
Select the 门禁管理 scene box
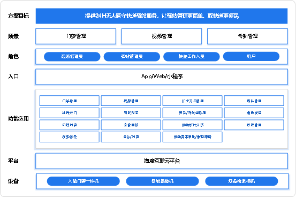(75, 36)
